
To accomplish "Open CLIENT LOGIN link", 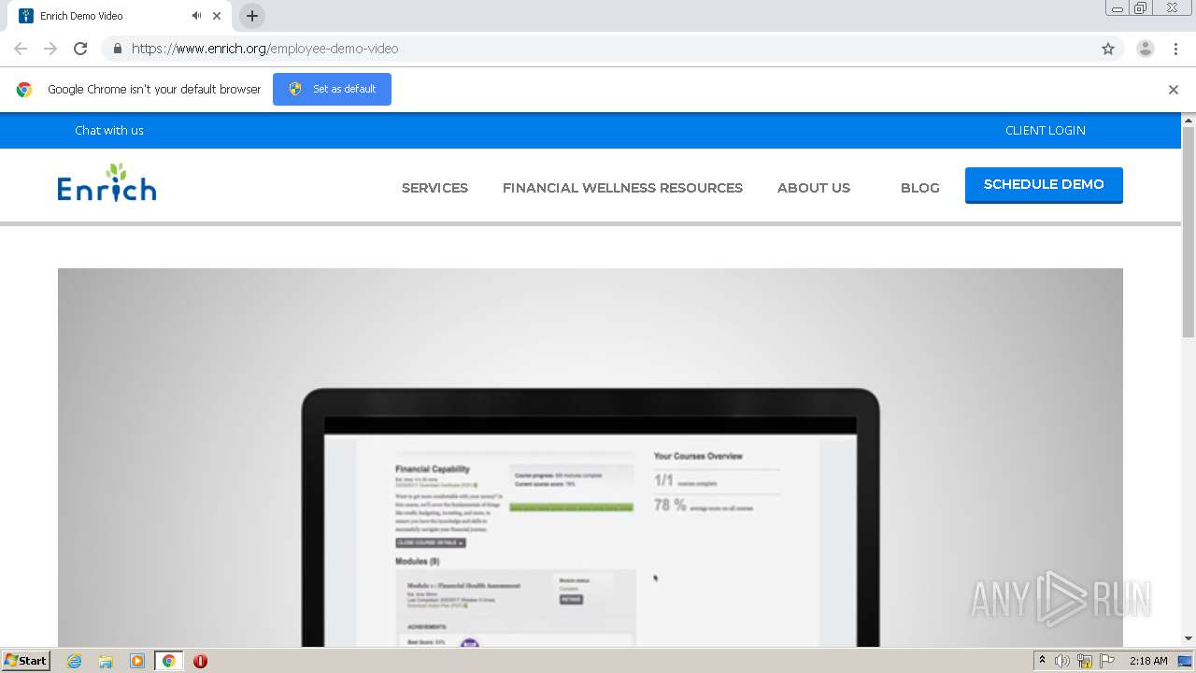I will coord(1045,130).
